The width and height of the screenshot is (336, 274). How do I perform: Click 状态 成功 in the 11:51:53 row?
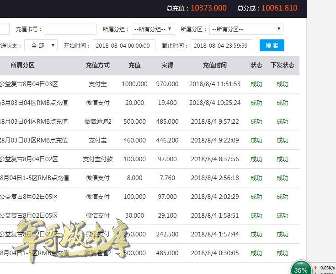256,84
